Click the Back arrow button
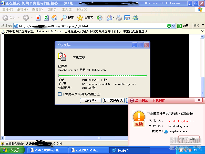Image resolution: width=205 pixels, height=154 pixels. click(x=5, y=17)
